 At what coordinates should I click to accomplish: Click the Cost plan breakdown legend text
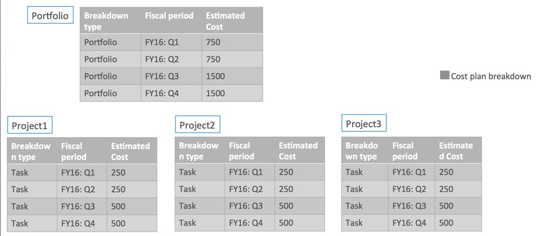(x=491, y=76)
